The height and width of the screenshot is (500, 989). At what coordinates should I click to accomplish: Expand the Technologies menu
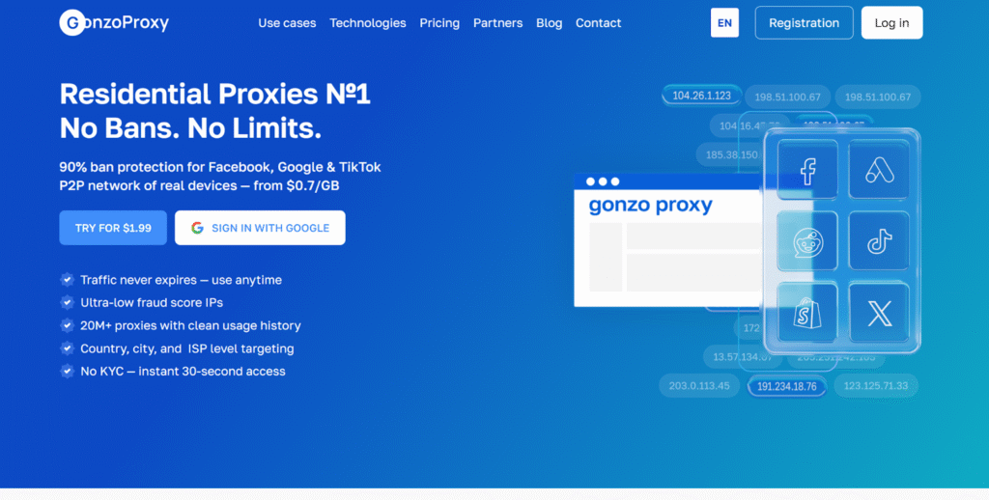tap(368, 23)
